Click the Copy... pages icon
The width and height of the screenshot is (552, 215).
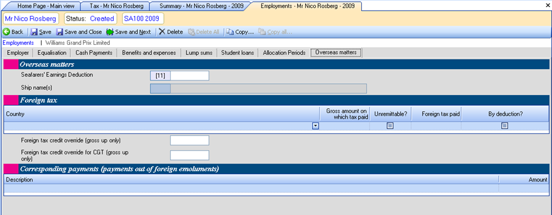point(230,32)
